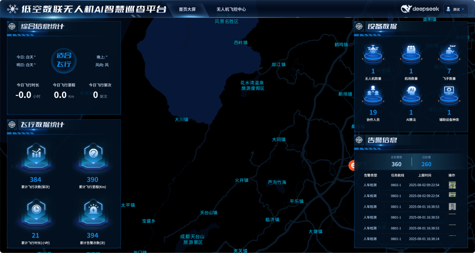Open the third alarm row's image thumbnail
The height and width of the screenshot is (253, 475).
pos(452,206)
